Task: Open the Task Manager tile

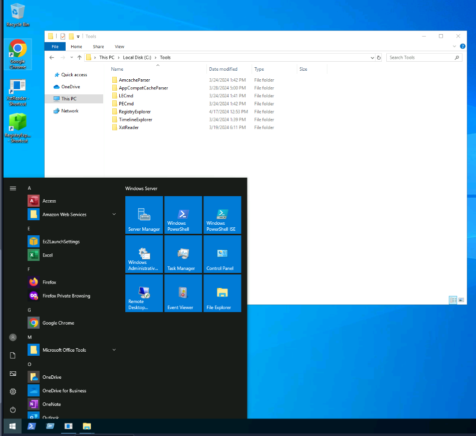Action: [x=183, y=254]
